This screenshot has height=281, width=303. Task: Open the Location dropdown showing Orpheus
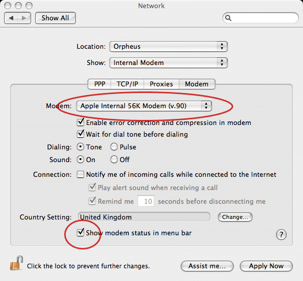click(x=169, y=46)
